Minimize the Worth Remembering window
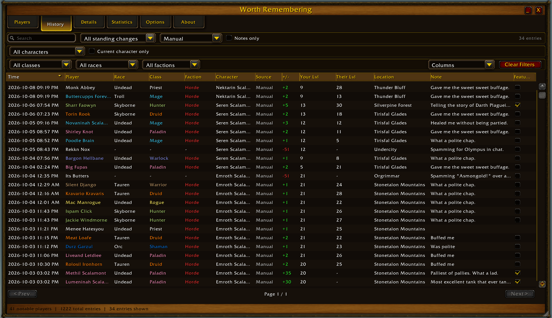This screenshot has height=318, width=552. coord(528,10)
